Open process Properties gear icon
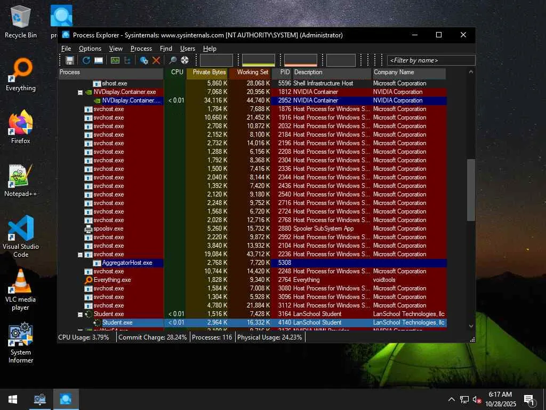Viewport: 546px width, 410px height. point(144,60)
